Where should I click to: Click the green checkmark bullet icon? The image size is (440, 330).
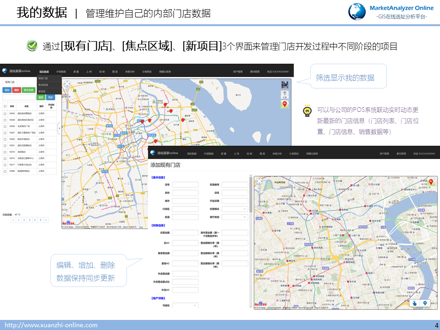click(32, 45)
